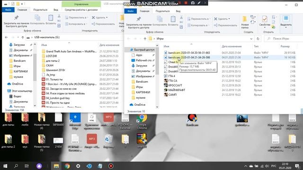
Task: Click the USB-накопитель (G:) address bar
Action: tap(74, 37)
